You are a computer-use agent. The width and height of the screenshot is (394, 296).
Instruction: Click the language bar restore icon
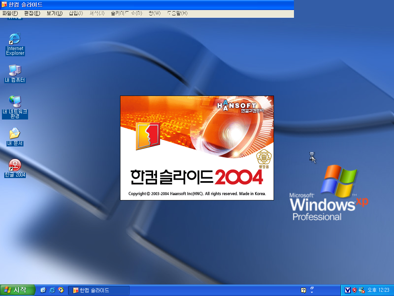(x=312, y=288)
